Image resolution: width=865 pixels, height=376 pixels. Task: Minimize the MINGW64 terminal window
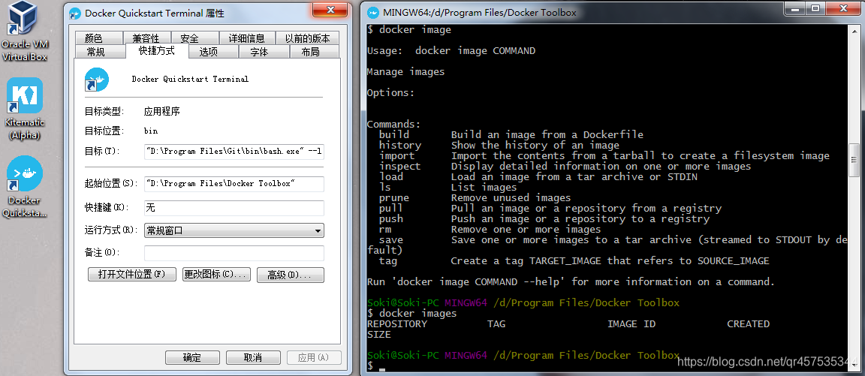[x=794, y=8]
